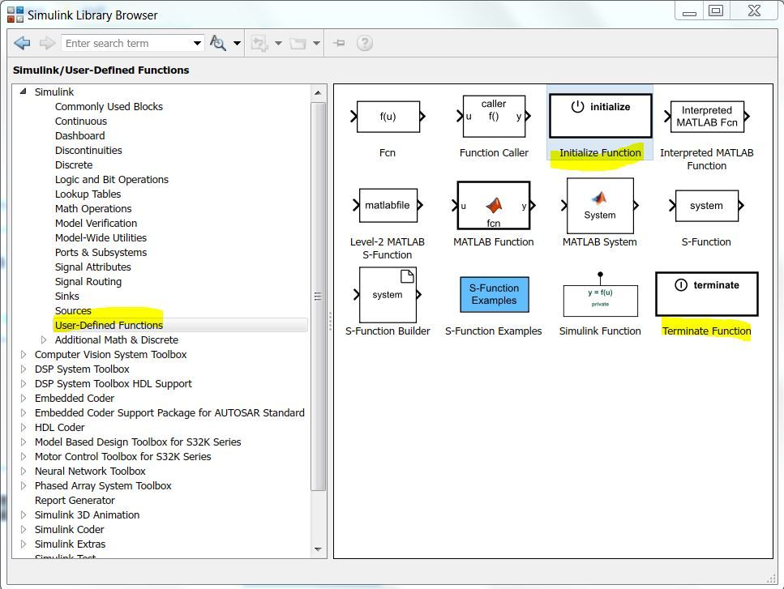784x589 pixels.
Task: Select the Function Caller block
Action: coord(494,117)
